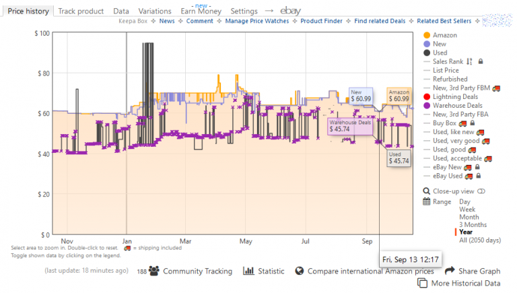Click the ebay logo tab

pyautogui.click(x=291, y=11)
